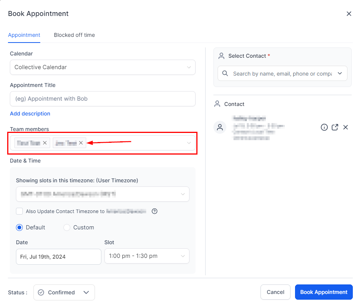Expand the Collective Calendar dropdown
The image size is (360, 308).
click(103, 67)
